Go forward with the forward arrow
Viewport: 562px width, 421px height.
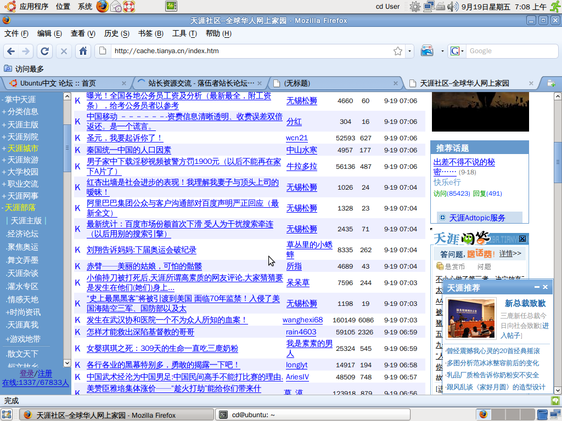[25, 51]
